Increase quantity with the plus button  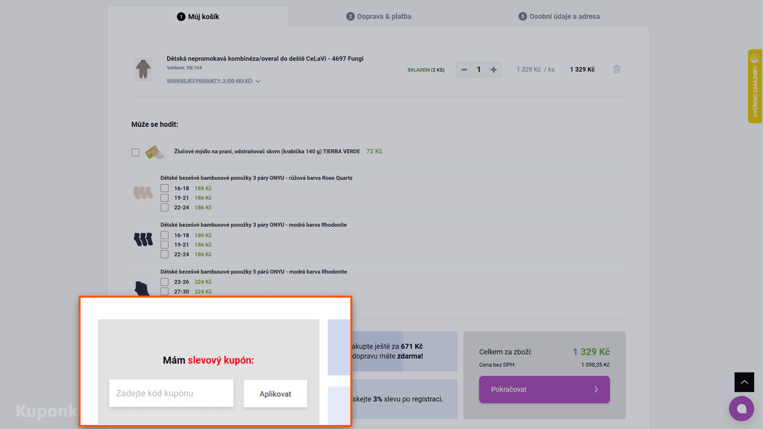tap(493, 69)
